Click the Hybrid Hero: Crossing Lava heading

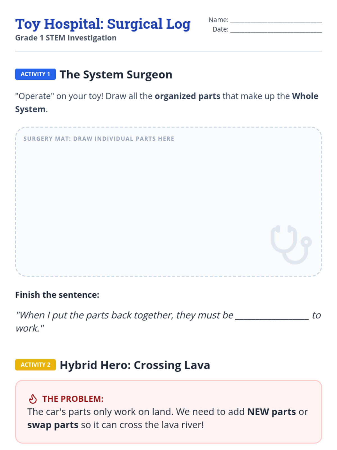[135, 365]
